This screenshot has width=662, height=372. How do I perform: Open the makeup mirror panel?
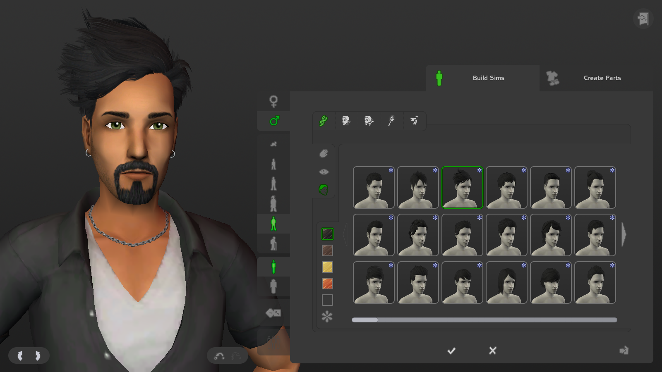pyautogui.click(x=391, y=121)
